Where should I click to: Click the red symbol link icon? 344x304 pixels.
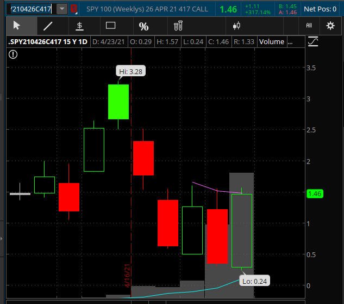(74, 9)
